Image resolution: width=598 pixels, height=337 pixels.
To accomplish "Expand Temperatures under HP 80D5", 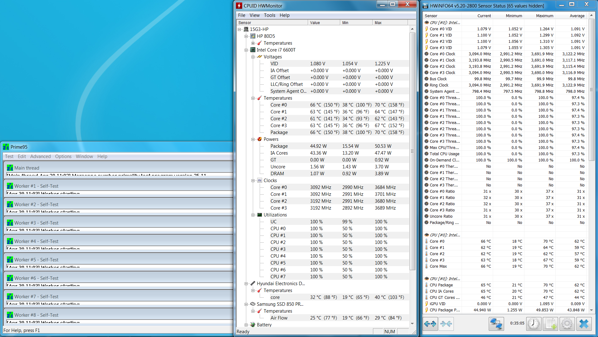I will pyautogui.click(x=253, y=43).
